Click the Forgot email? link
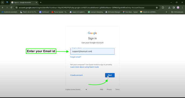Image resolution: width=185 pixels, height=98 pixels. 76,57
